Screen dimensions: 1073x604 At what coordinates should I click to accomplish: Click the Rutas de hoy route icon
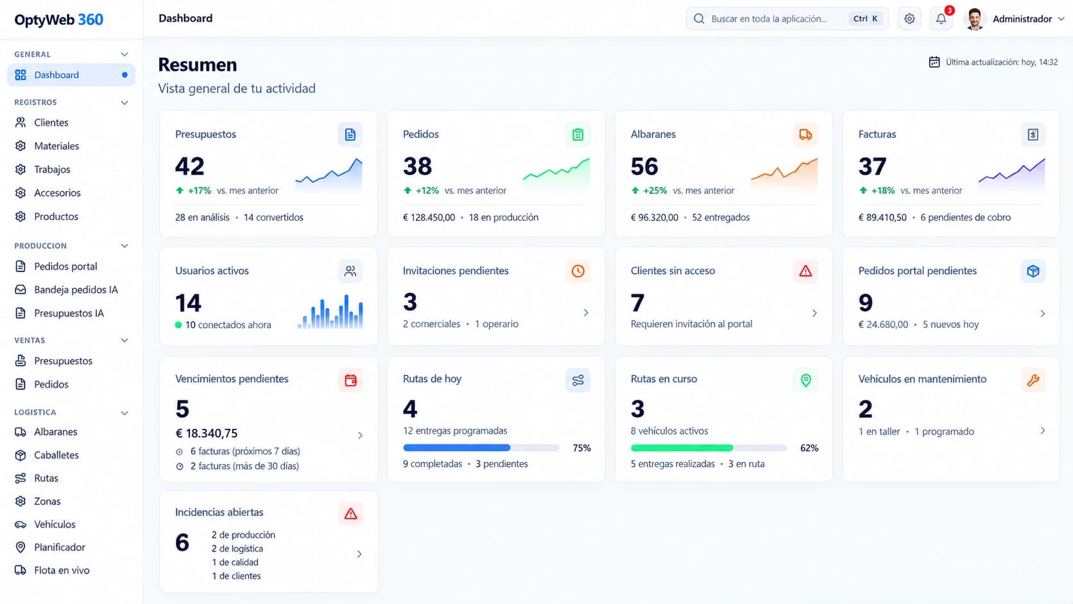[x=578, y=380]
